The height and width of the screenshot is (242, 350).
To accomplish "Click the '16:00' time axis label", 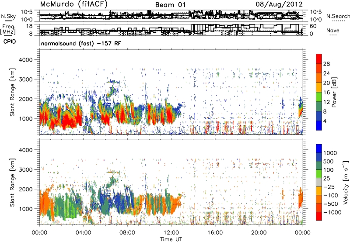I will (215, 233).
